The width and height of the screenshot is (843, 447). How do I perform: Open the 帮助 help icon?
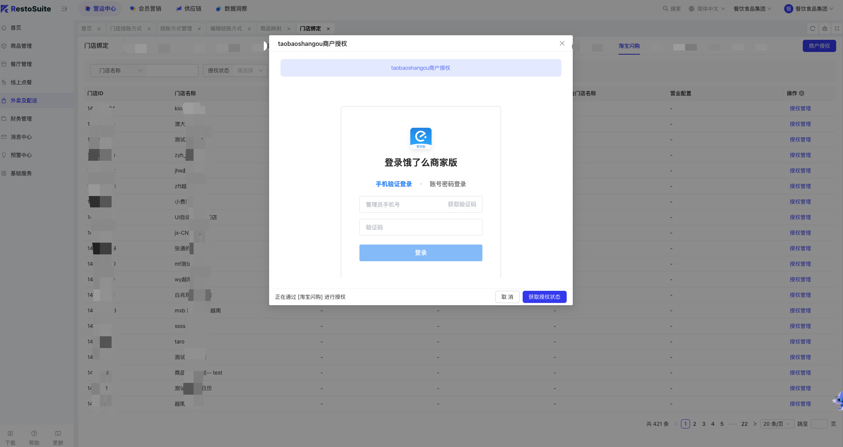[34, 433]
